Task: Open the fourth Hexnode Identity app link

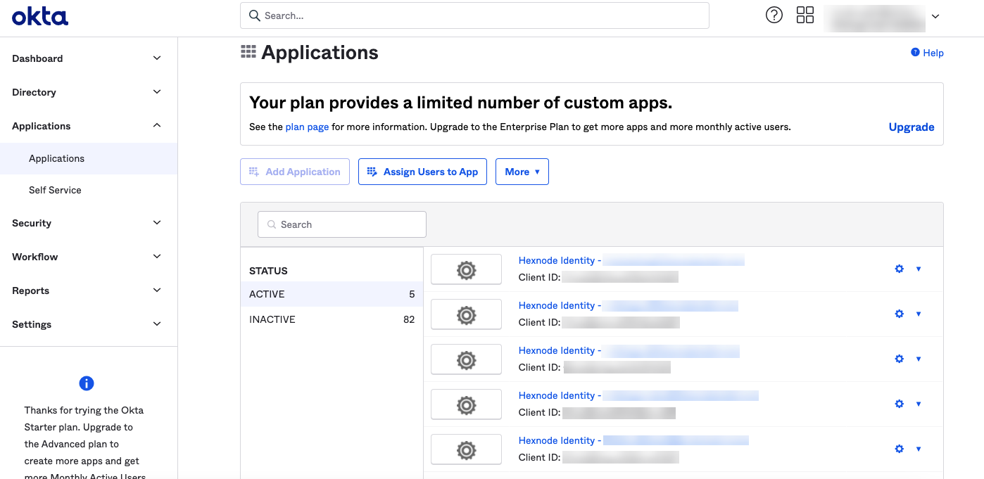Action: pyautogui.click(x=638, y=395)
